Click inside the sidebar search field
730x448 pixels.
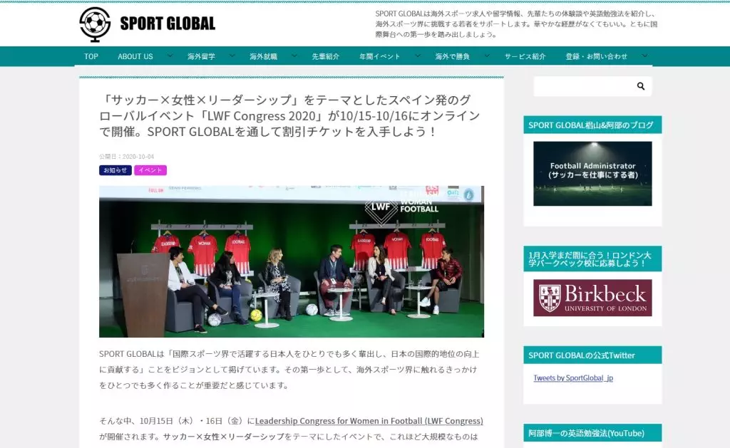click(x=582, y=86)
